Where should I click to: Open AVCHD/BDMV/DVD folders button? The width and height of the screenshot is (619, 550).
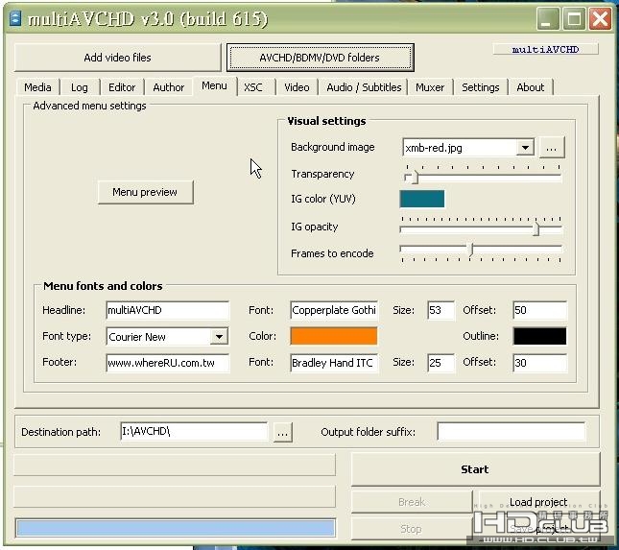pyautogui.click(x=320, y=58)
